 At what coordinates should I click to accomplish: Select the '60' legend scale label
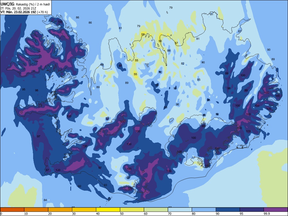[146, 214]
